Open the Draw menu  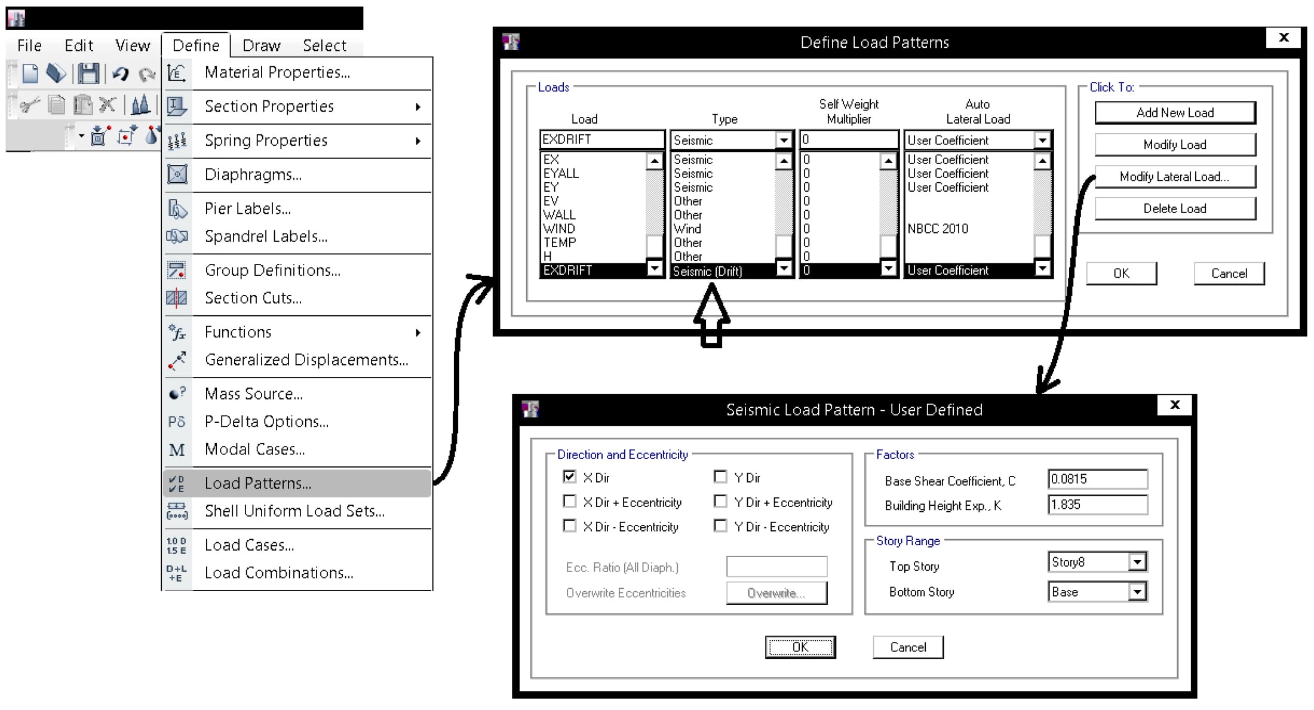[x=261, y=45]
